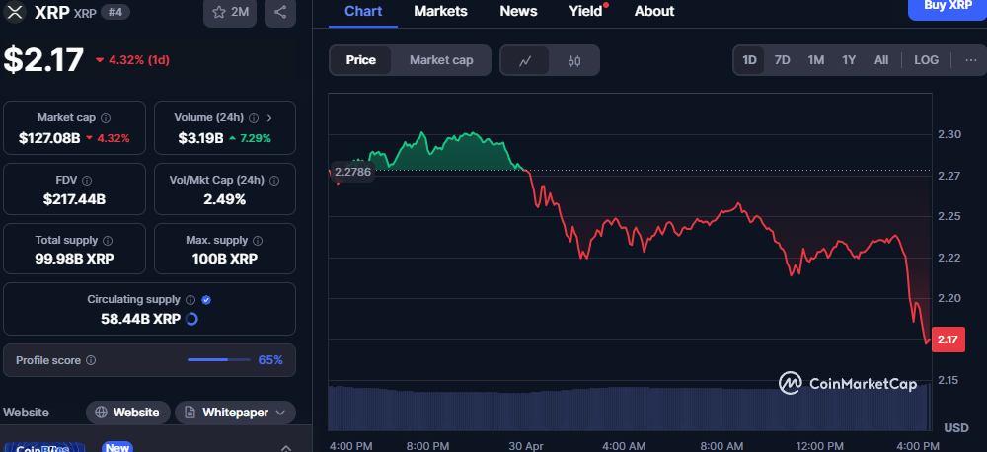Show the Market cap chart
Image resolution: width=987 pixels, height=452 pixels.
pyautogui.click(x=441, y=60)
